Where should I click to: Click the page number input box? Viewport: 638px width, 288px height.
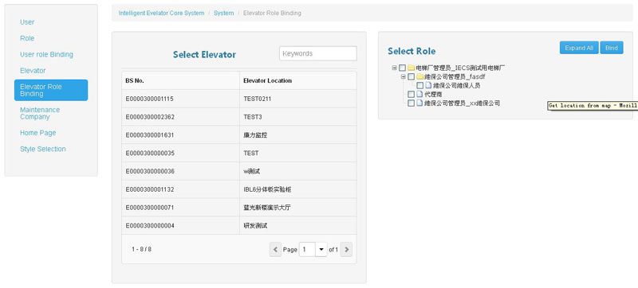coord(307,250)
